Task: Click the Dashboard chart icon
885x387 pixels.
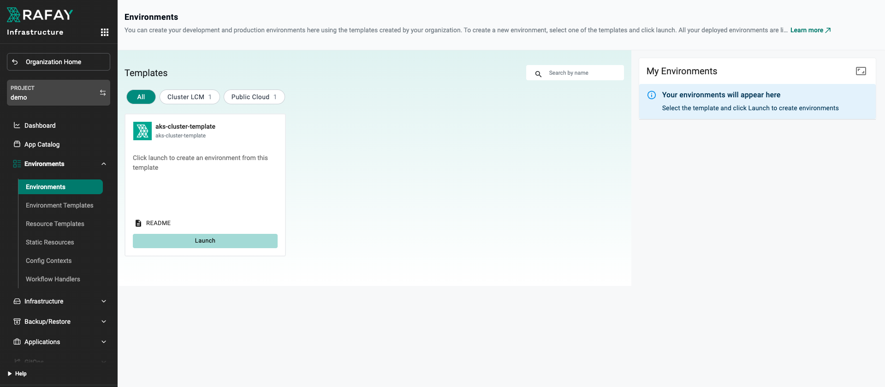Action: 17,125
